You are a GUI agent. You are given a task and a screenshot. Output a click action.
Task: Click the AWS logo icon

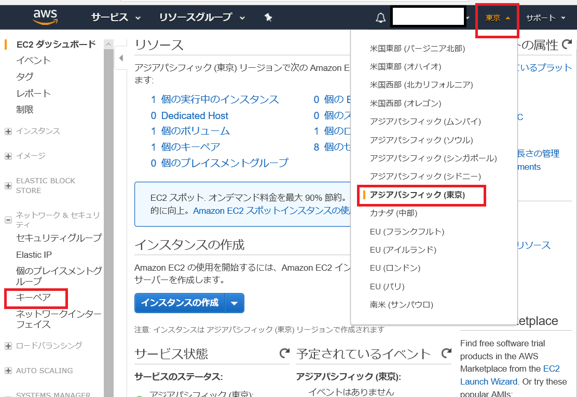(x=45, y=17)
